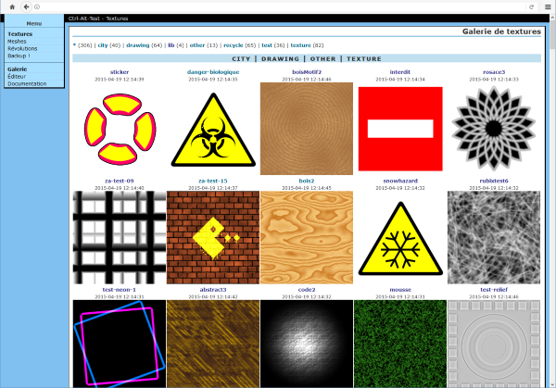Click the boisMotif2 title link

(307, 72)
